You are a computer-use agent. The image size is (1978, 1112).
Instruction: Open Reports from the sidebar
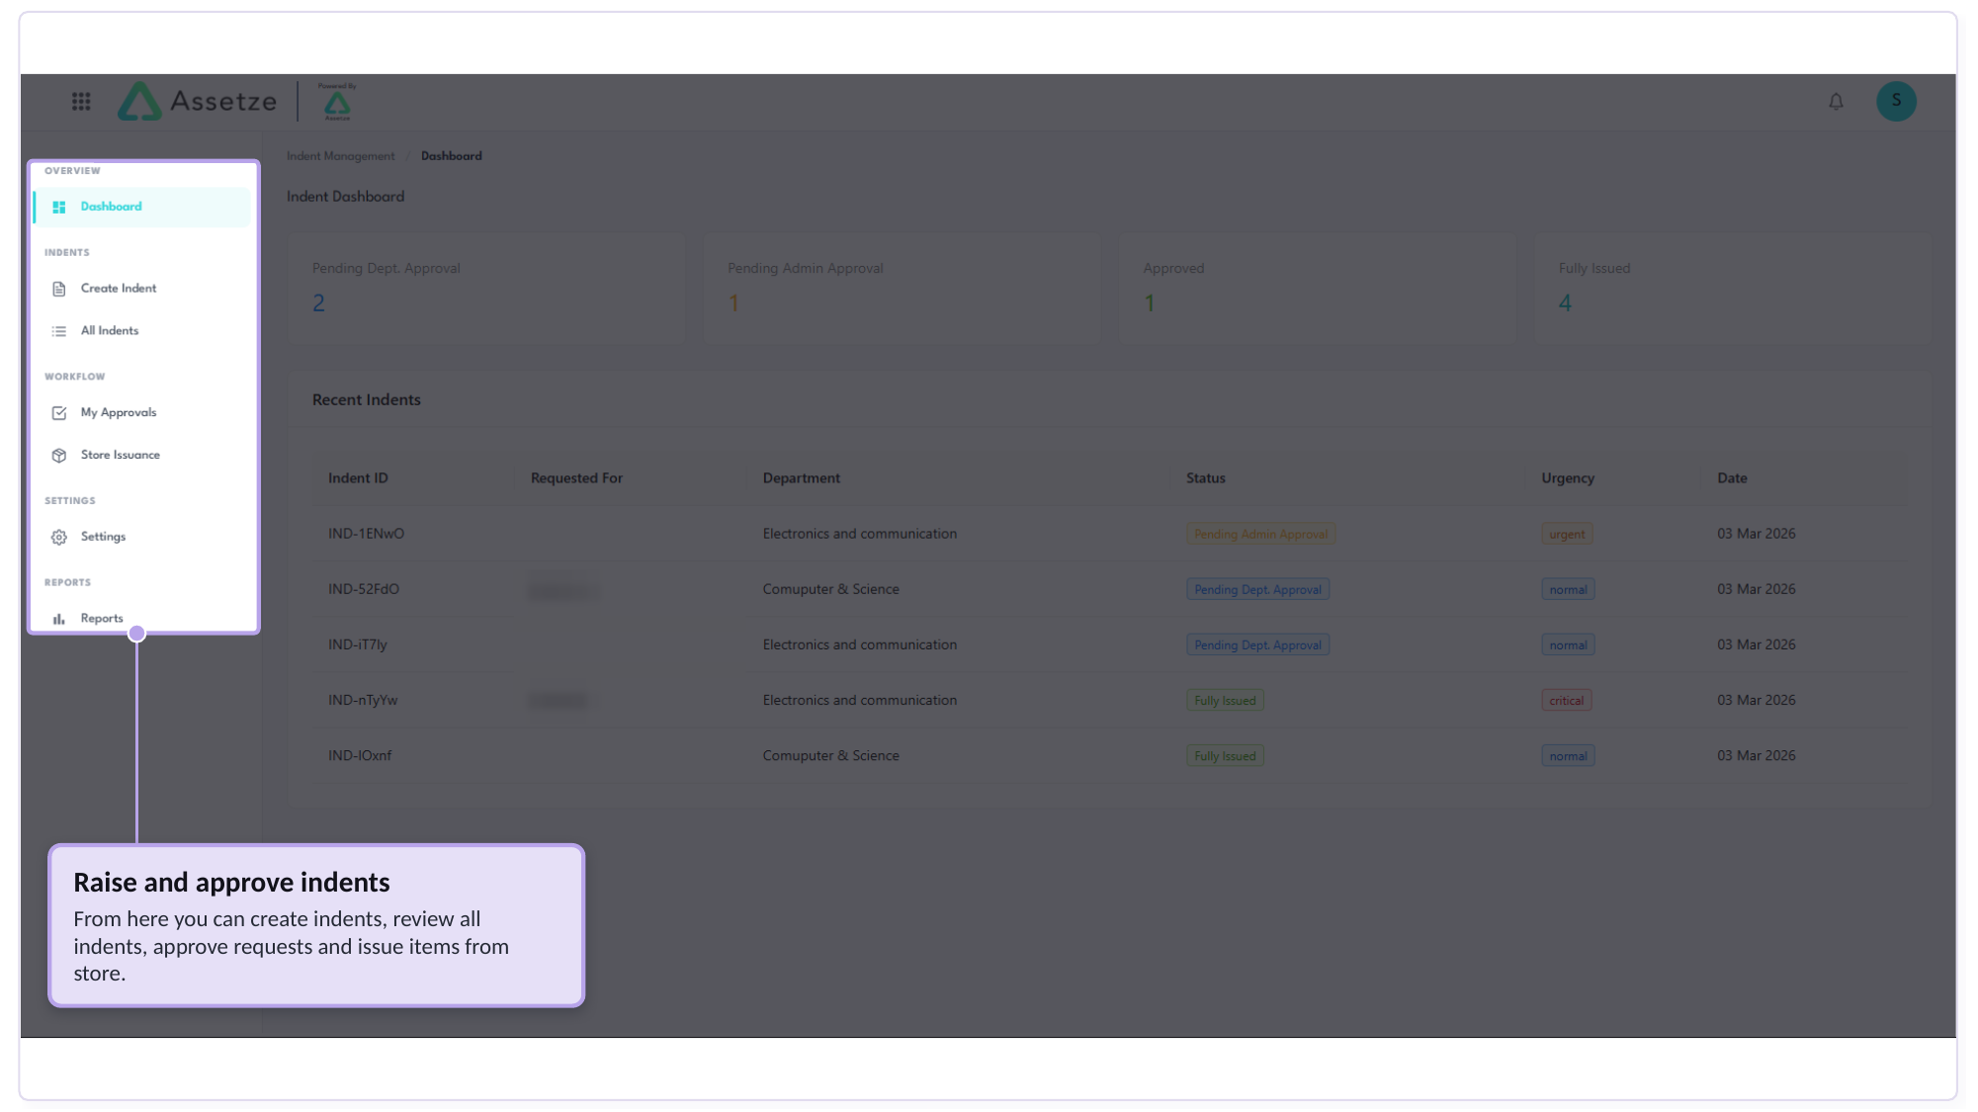(x=142, y=619)
